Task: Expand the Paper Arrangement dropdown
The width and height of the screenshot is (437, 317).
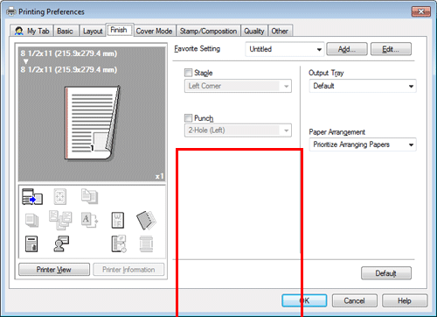Action: coord(363,144)
